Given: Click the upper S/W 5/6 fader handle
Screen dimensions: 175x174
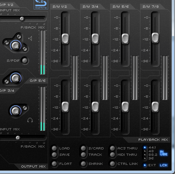Looking at the screenshot, I should pyautogui.click(x=125, y=39).
